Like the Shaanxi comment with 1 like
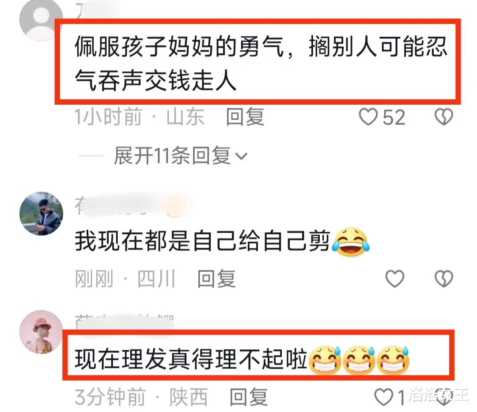This screenshot has width=477, height=412. click(383, 397)
